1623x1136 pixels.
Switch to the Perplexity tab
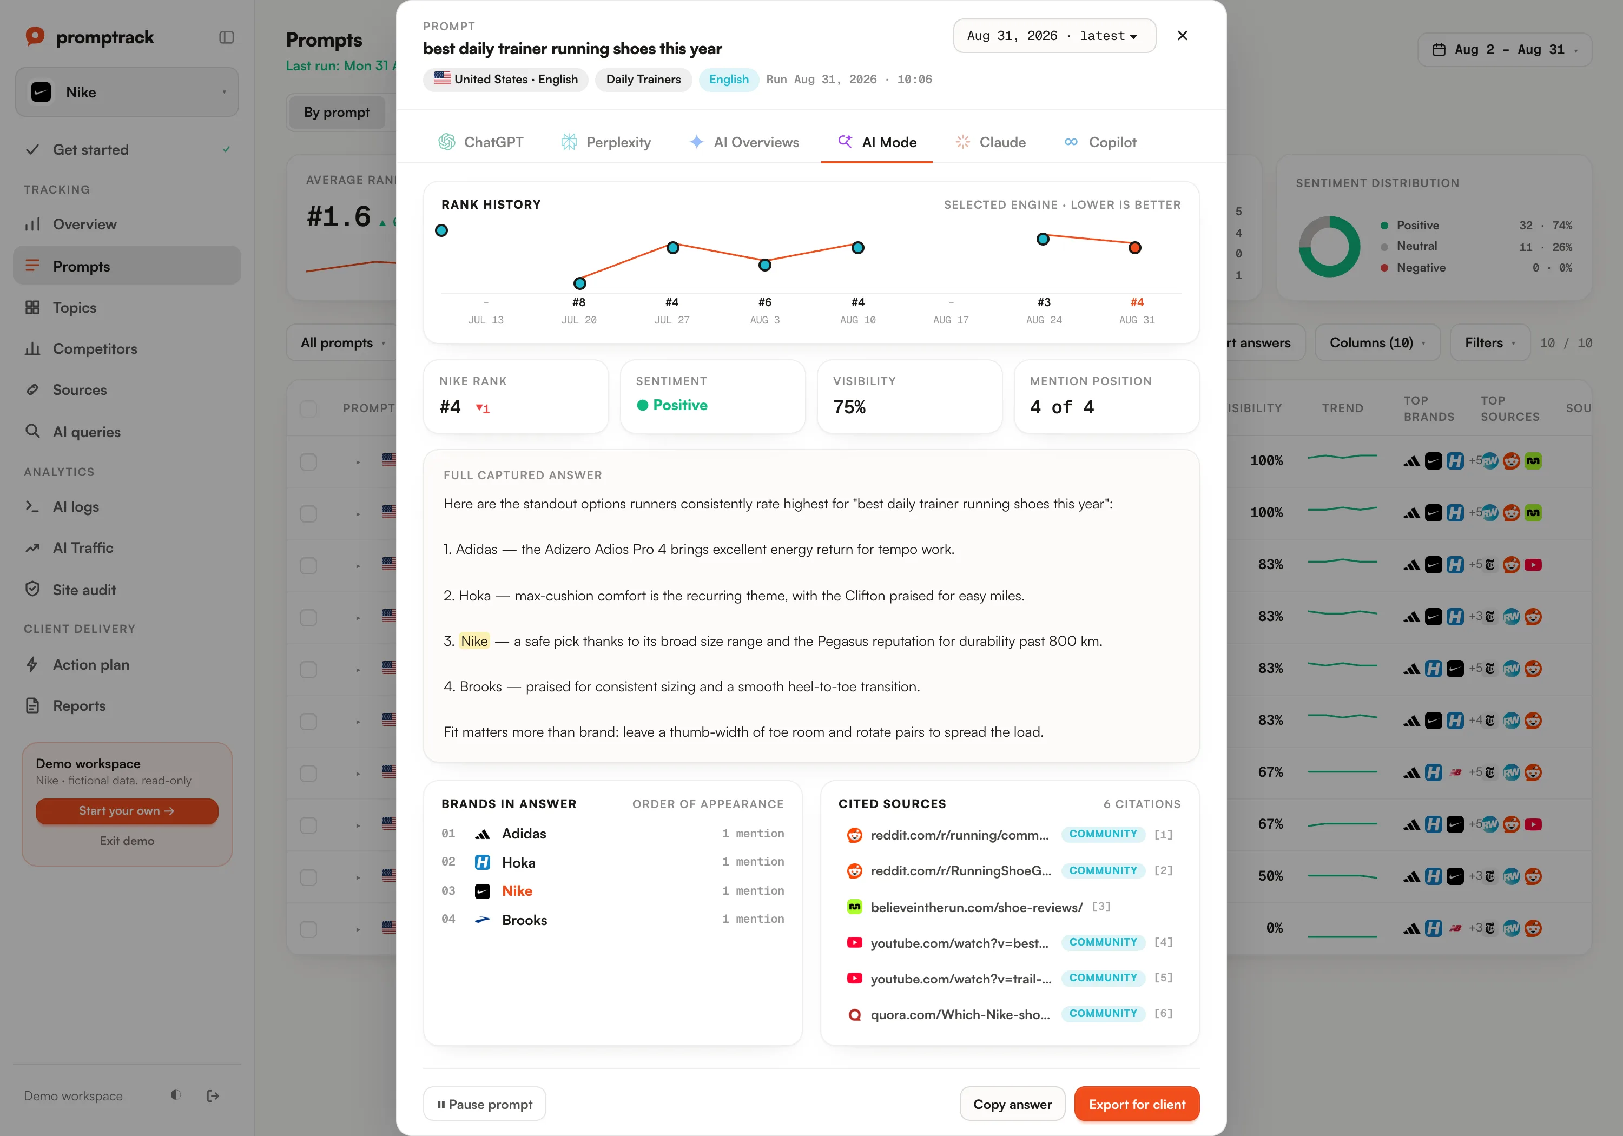coord(606,142)
